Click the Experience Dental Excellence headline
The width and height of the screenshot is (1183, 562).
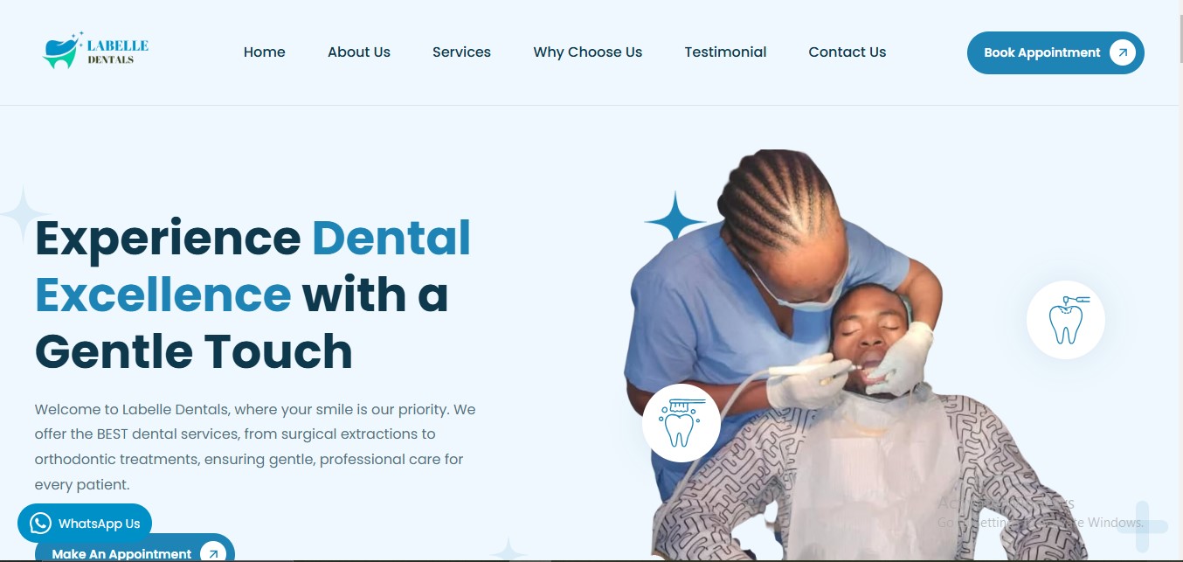[253, 295]
